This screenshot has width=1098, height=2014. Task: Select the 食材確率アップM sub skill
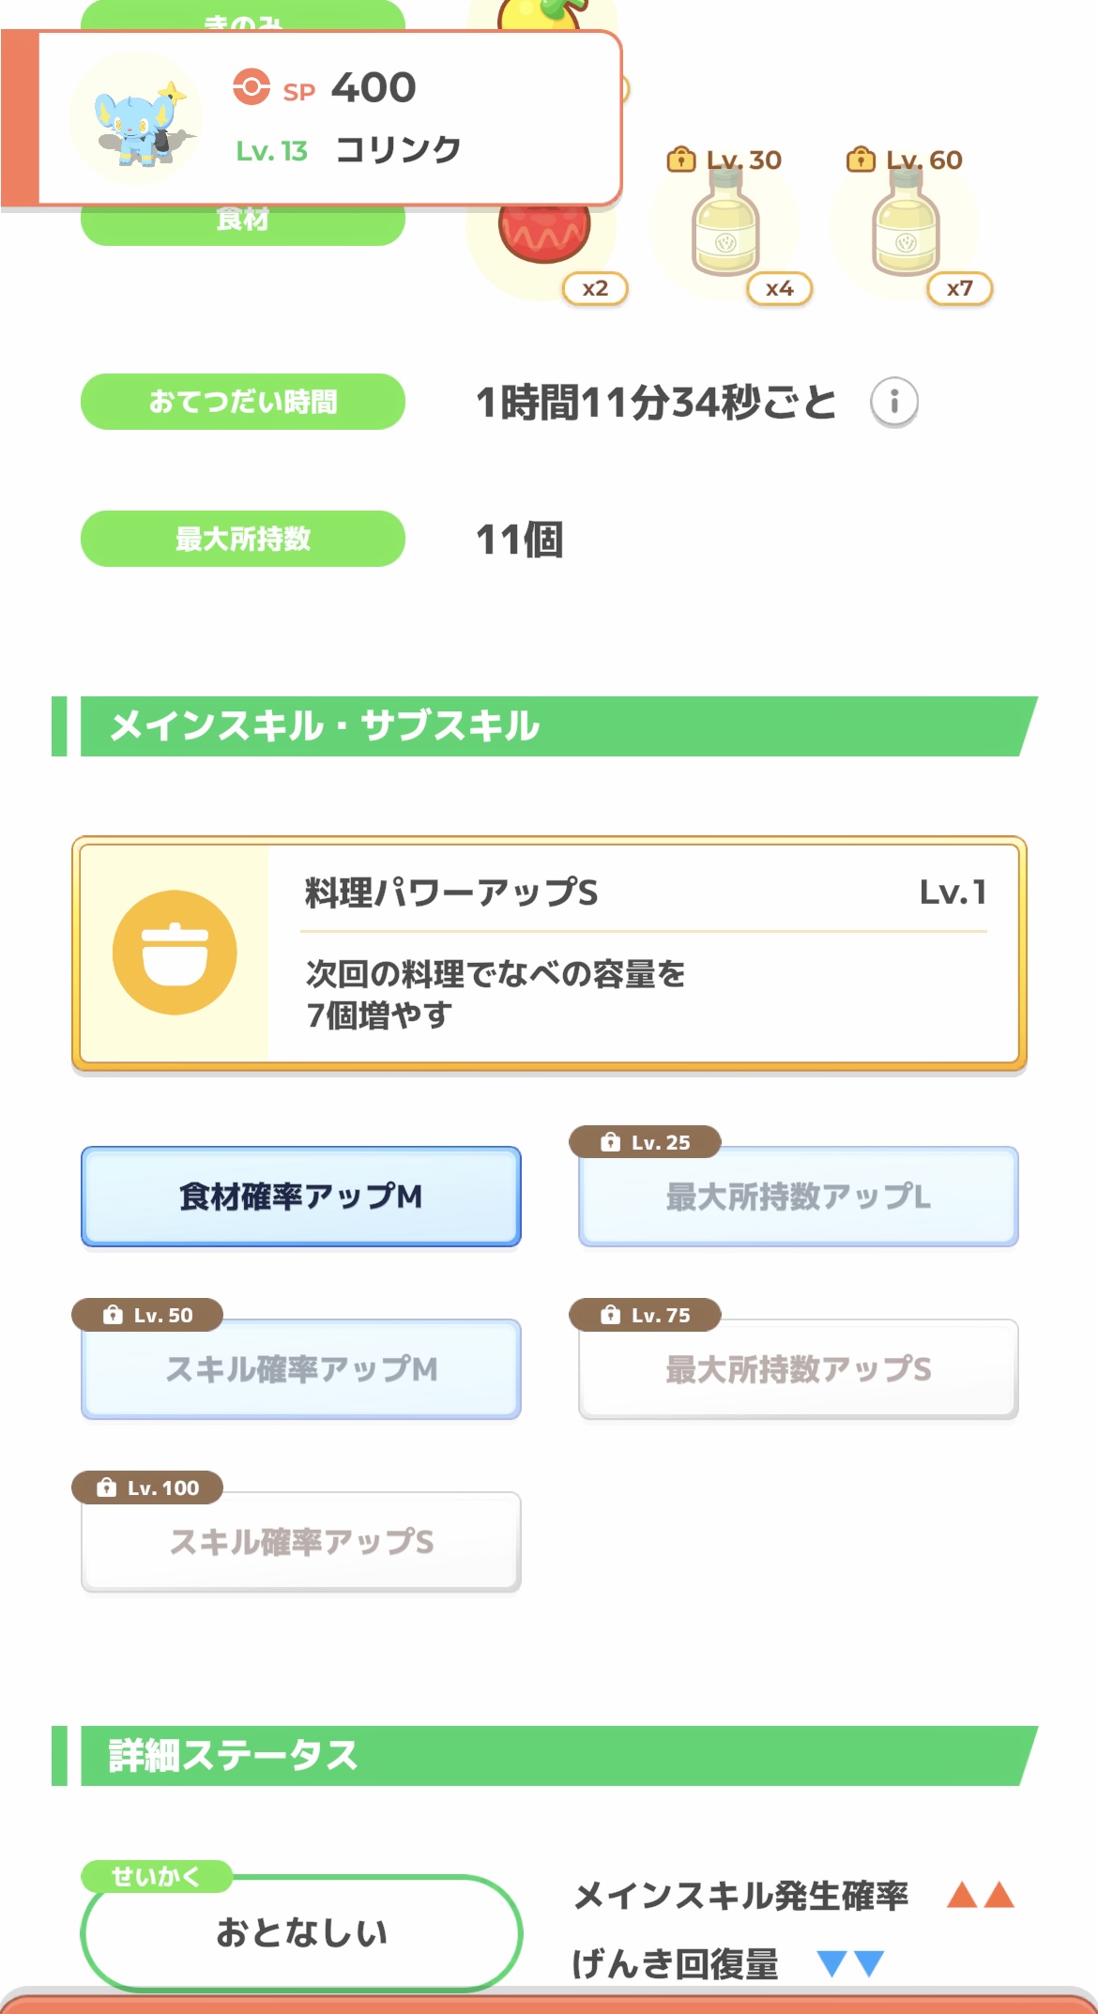click(x=300, y=1197)
